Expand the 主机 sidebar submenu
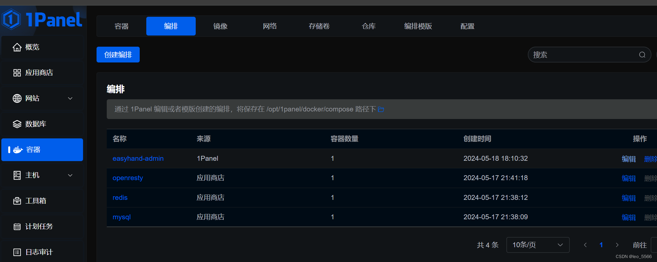This screenshot has width=657, height=262. [x=70, y=175]
